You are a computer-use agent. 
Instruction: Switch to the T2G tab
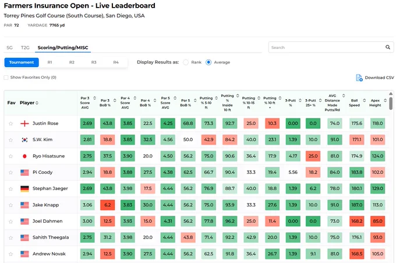pyautogui.click(x=25, y=48)
